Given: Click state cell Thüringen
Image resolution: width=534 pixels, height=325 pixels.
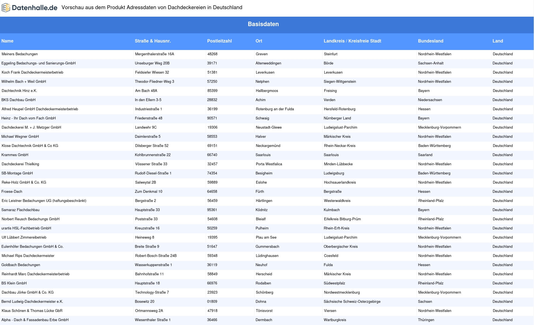Looking at the screenshot, I should pos(426,320).
